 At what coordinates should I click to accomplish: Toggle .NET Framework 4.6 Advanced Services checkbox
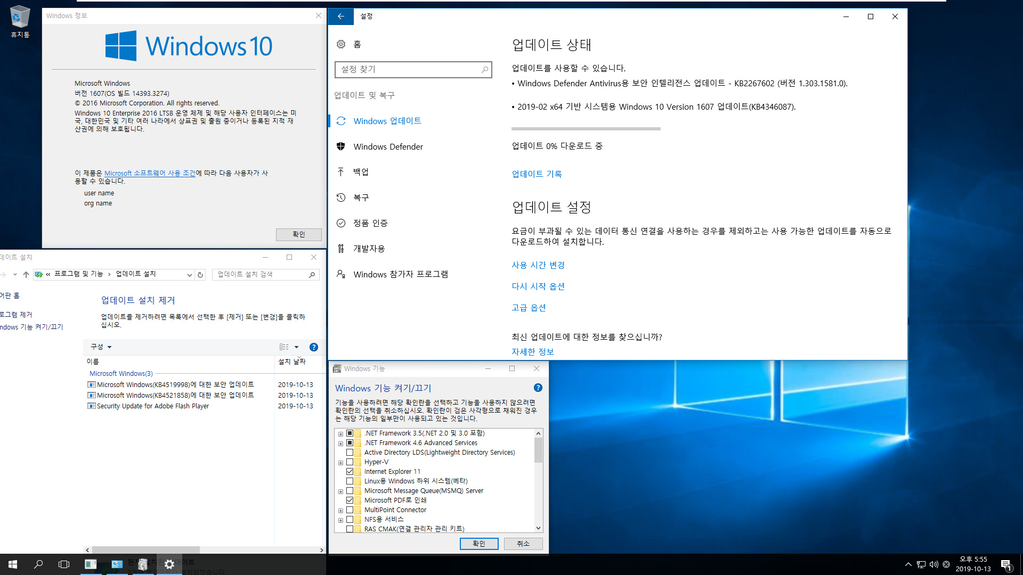tap(350, 443)
